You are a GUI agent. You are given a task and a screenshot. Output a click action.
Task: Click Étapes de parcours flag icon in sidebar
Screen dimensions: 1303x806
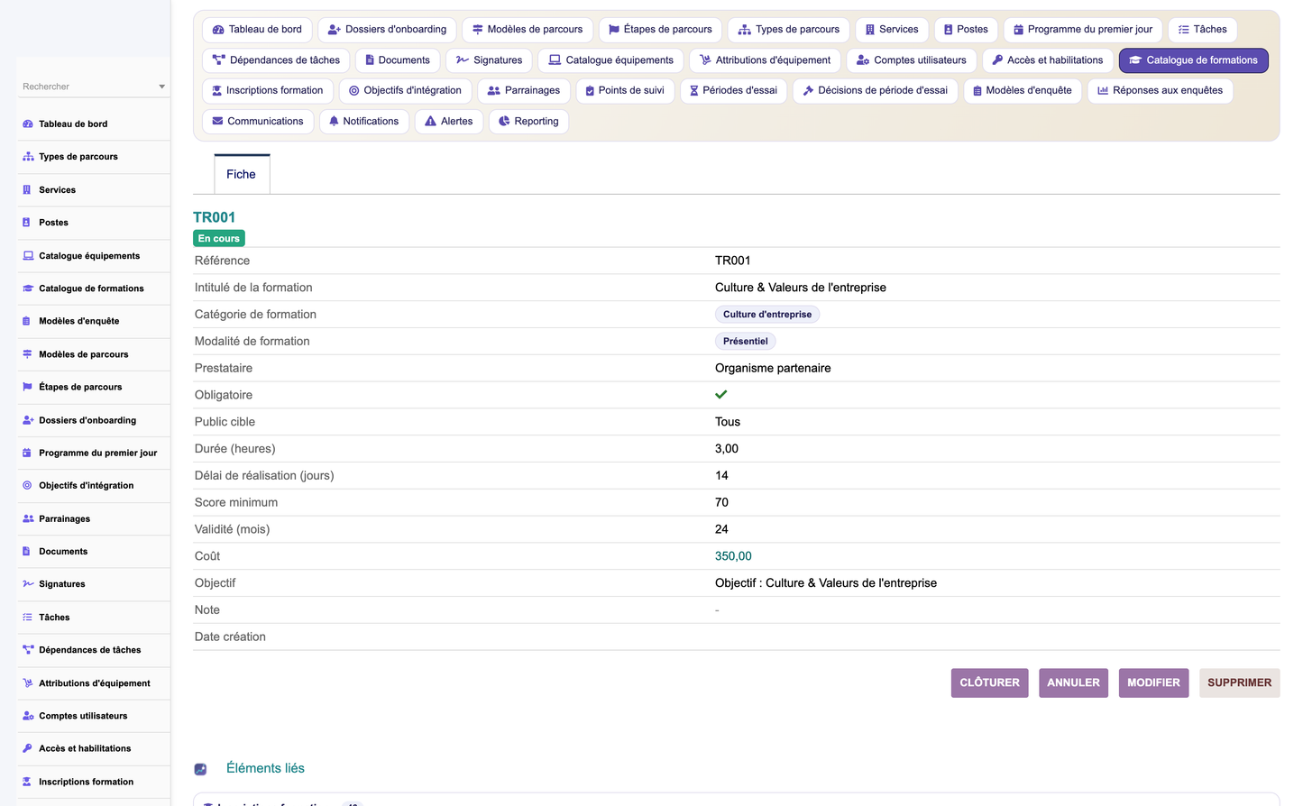coord(27,387)
